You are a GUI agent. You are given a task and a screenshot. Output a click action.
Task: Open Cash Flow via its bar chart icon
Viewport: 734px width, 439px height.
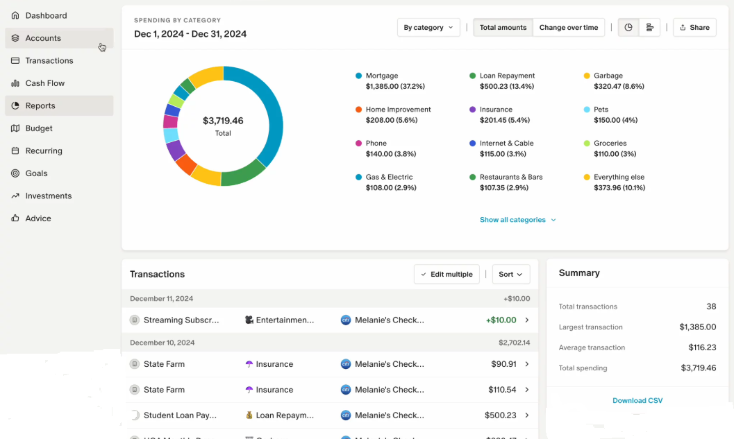(x=15, y=83)
